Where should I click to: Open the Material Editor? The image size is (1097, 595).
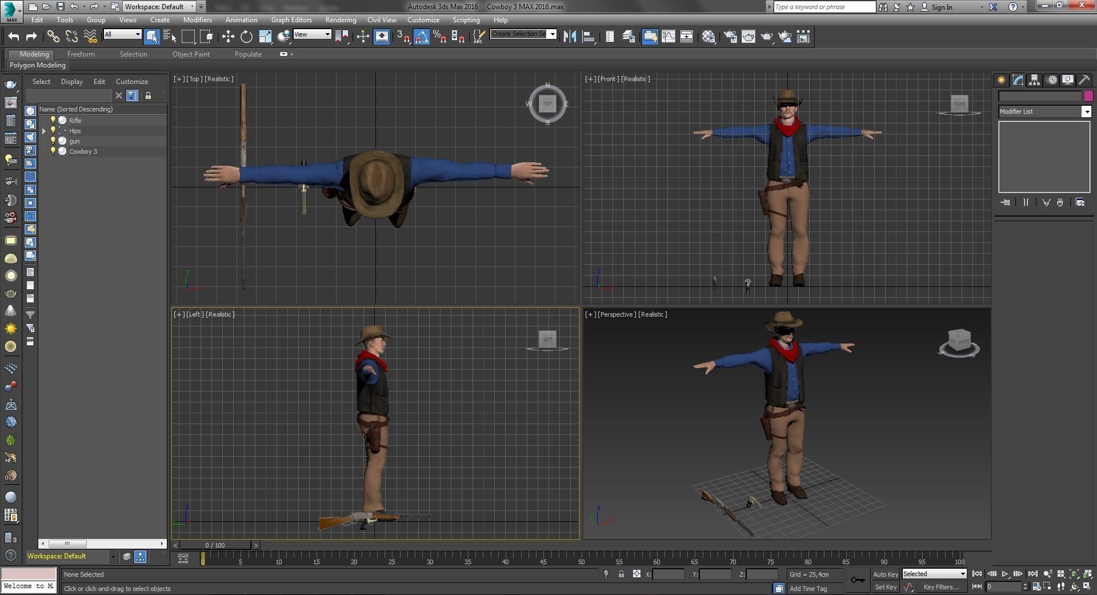click(x=709, y=37)
